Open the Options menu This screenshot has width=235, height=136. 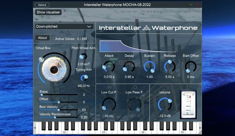click(x=42, y=5)
